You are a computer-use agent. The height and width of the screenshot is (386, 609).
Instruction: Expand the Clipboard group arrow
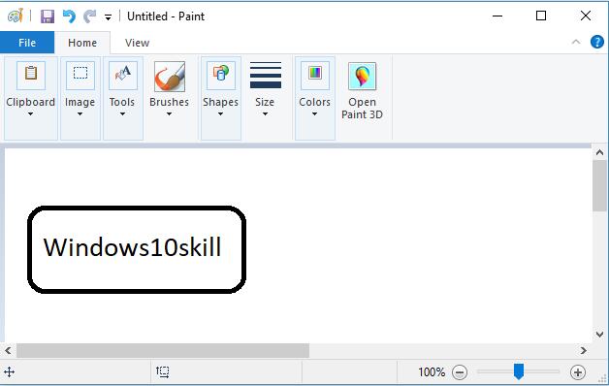31,113
